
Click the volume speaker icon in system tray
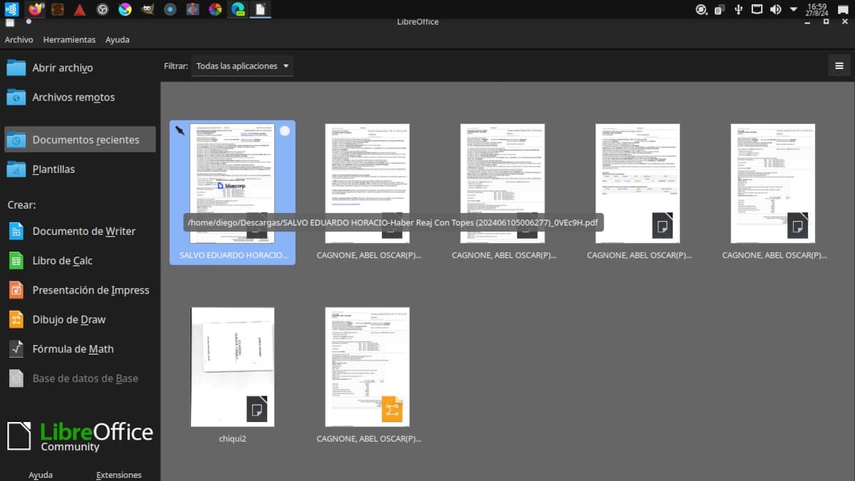click(775, 9)
